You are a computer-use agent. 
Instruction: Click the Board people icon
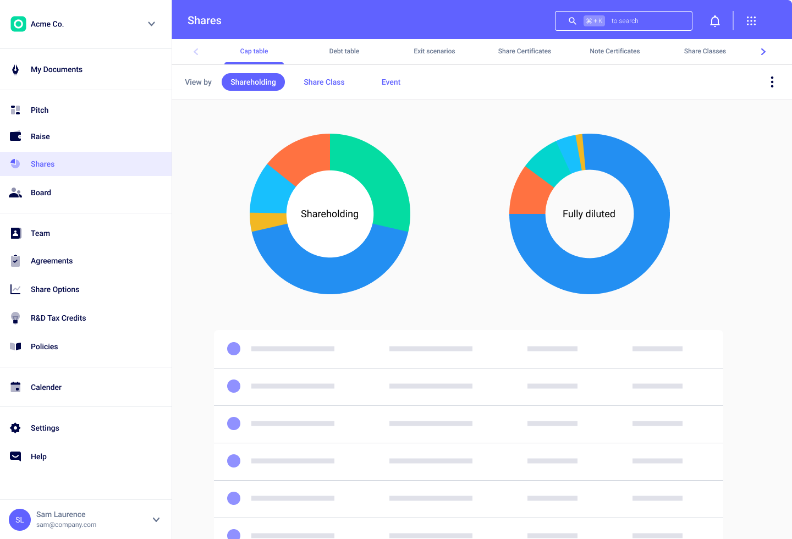coord(15,193)
